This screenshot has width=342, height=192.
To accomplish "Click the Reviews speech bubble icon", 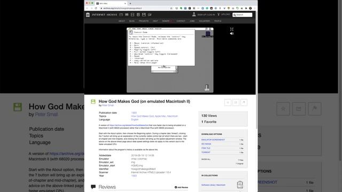I will click(93, 187).
